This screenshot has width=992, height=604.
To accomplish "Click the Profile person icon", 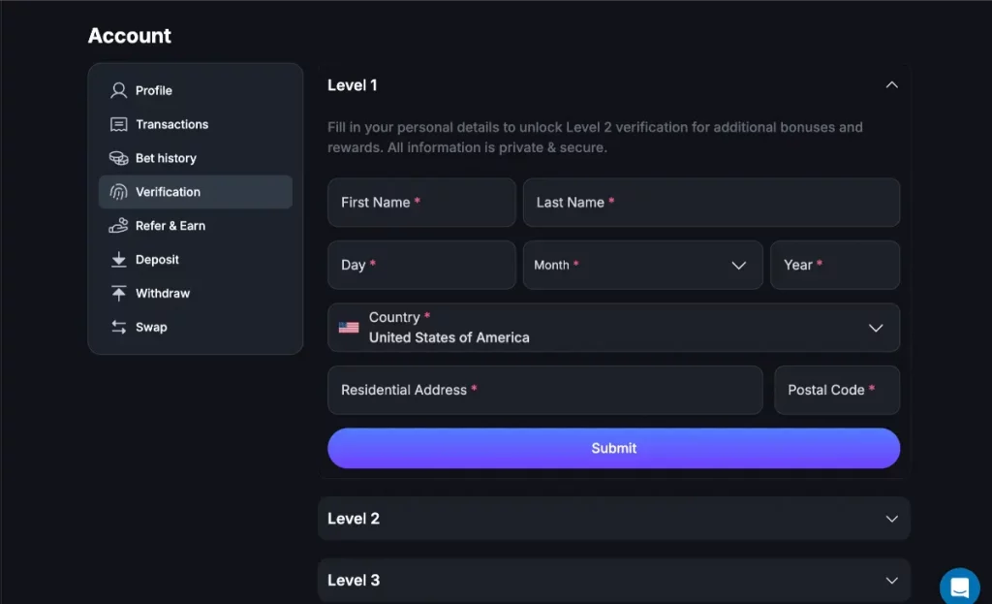I will [119, 90].
